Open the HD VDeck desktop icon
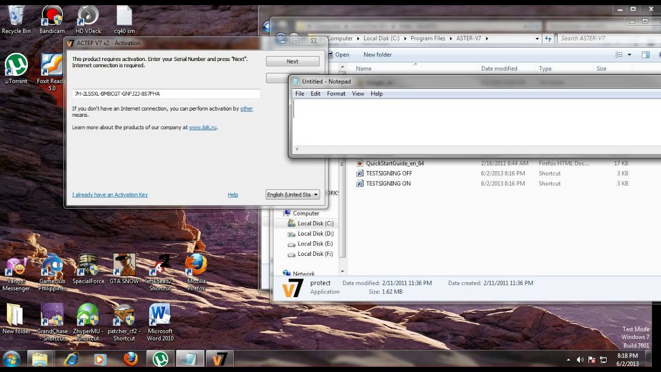Screen dimensions: 661x372 [x=88, y=20]
